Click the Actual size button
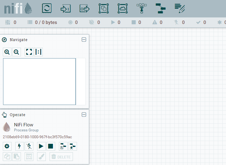The image size is (226, 165). 38,52
